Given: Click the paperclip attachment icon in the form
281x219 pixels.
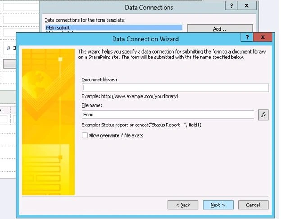Looking at the screenshot, I should (x=8, y=48).
